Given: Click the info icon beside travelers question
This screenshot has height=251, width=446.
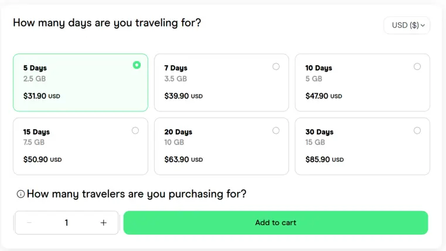Looking at the screenshot, I should [x=21, y=194].
